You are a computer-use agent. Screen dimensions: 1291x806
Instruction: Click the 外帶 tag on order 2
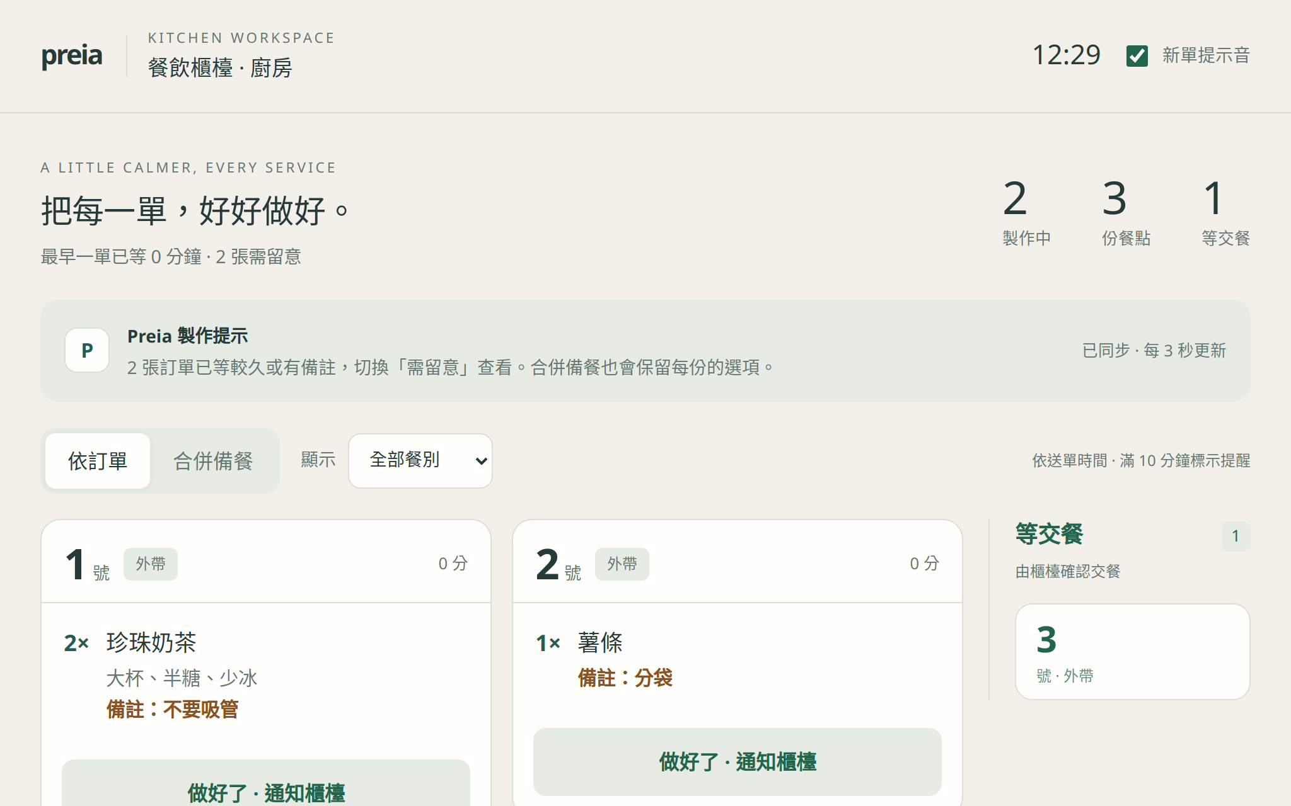(622, 564)
